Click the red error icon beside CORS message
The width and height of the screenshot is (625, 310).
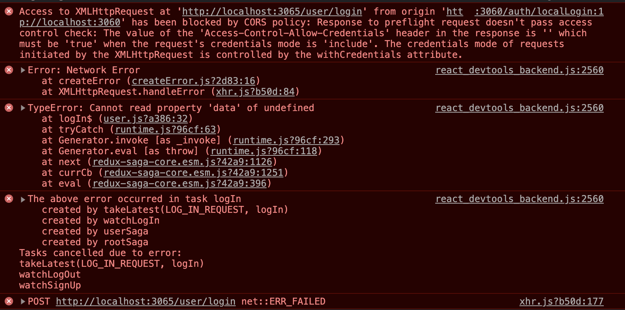tap(9, 12)
